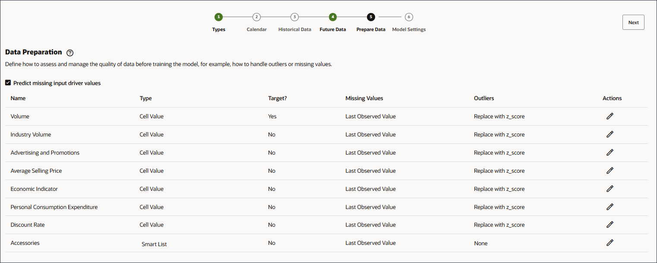Viewport: 657px width, 263px height.
Task: Return to step 4 Future Data
Action: pos(332,17)
